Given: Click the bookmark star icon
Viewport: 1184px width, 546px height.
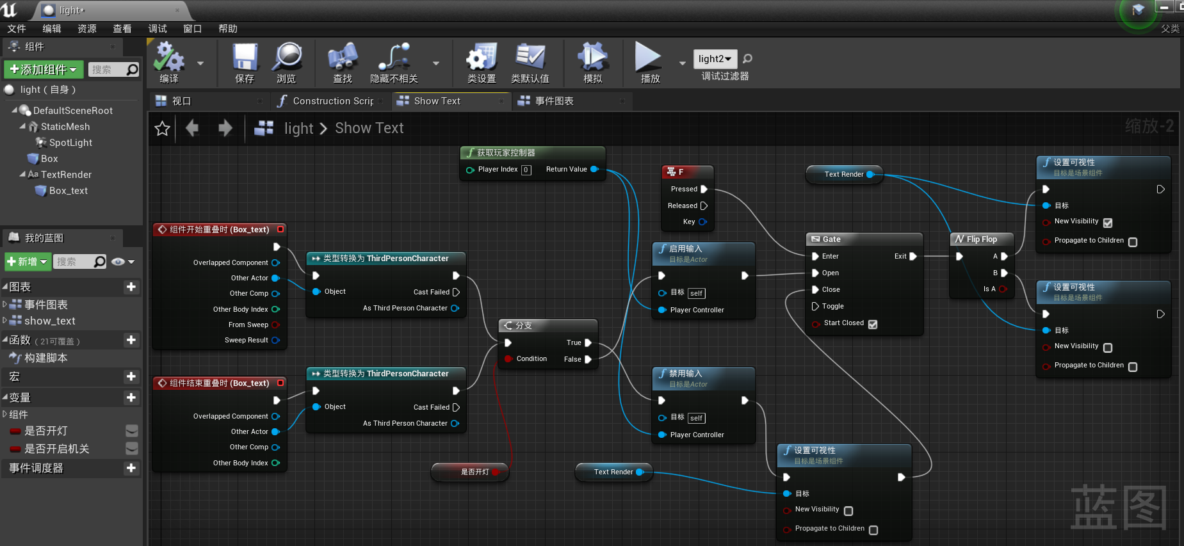Looking at the screenshot, I should point(163,129).
